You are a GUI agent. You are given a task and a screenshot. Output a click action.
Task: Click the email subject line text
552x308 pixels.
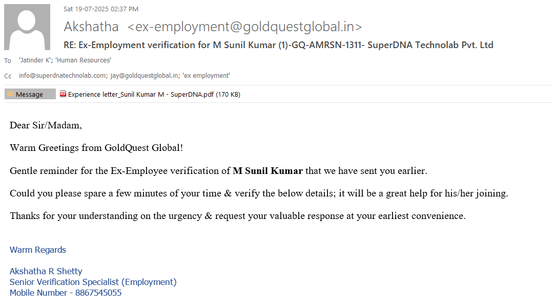click(278, 45)
